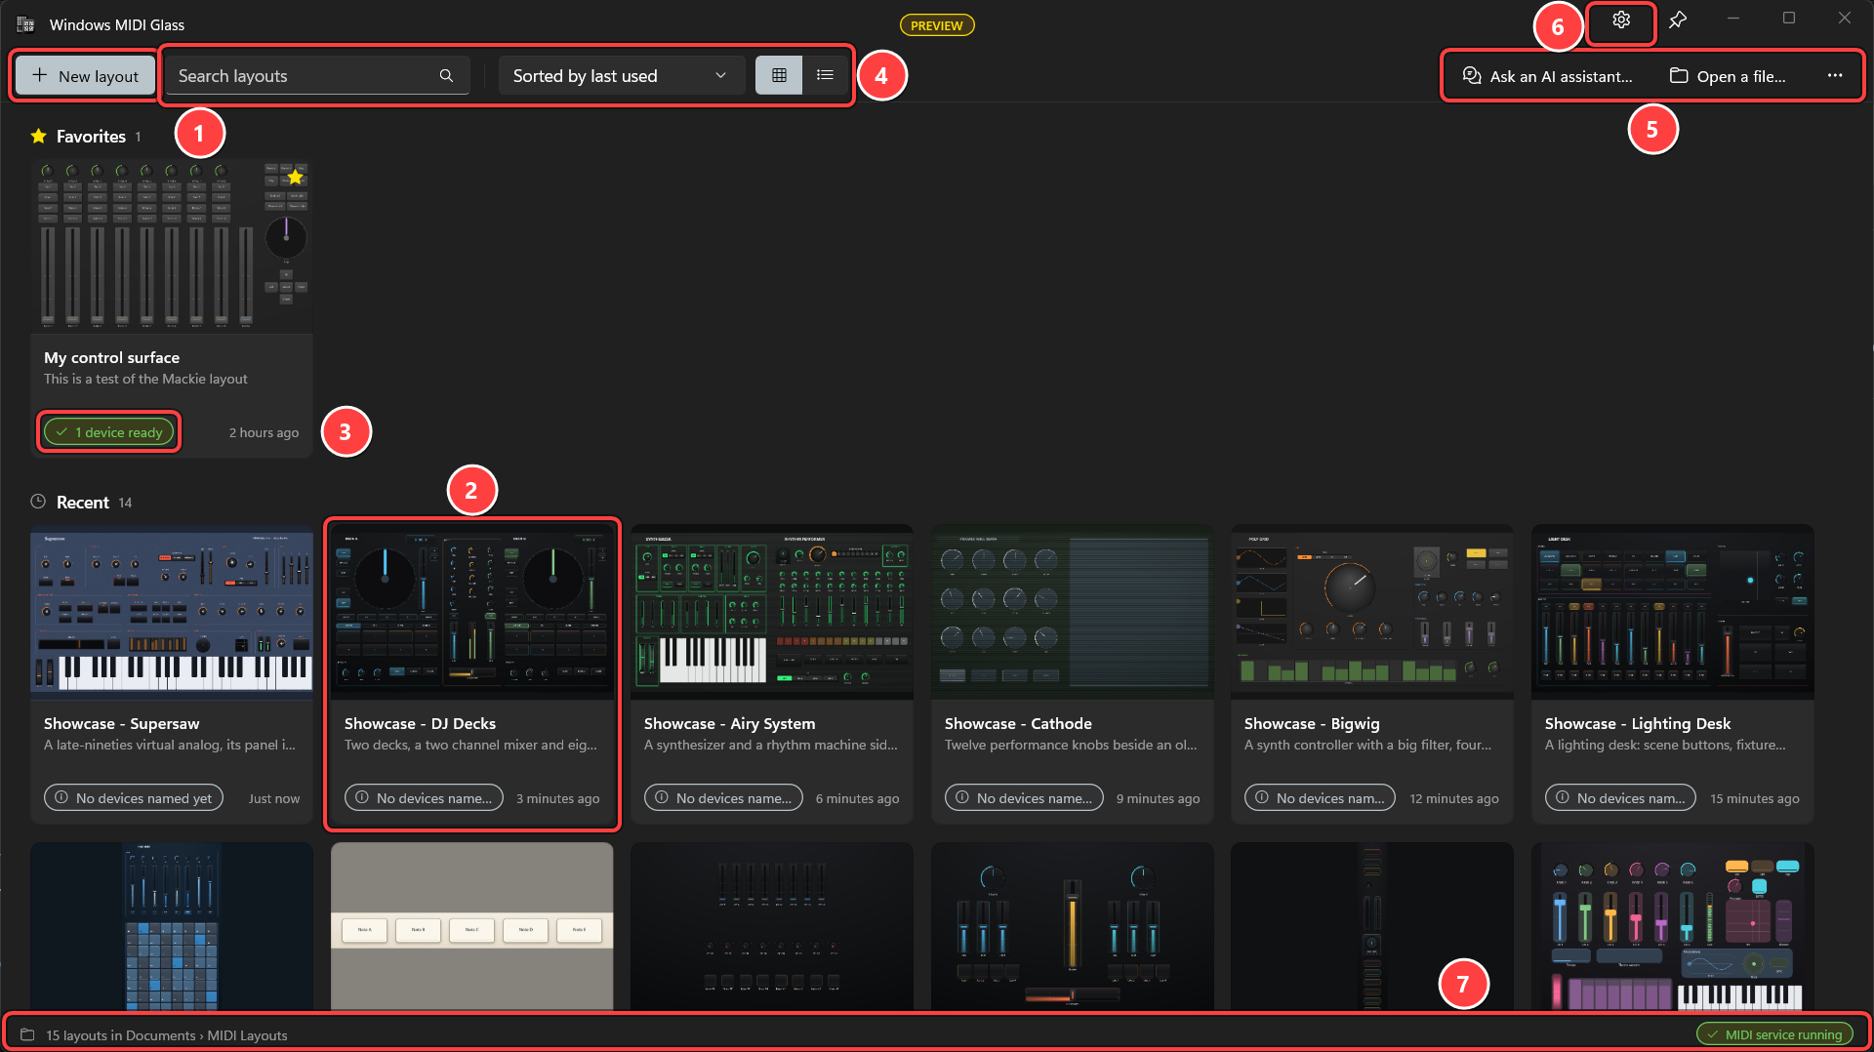Open a file from disk

[1728, 76]
